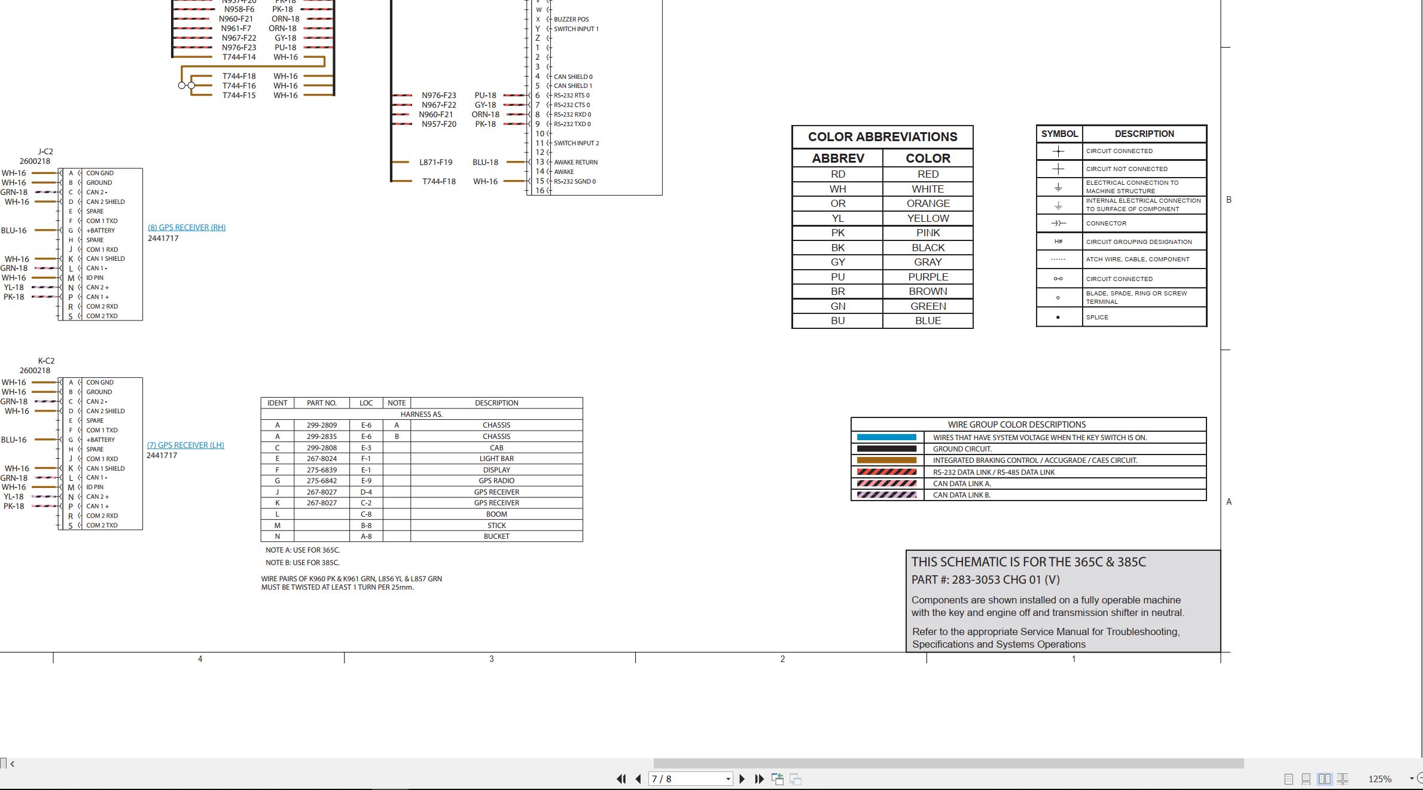Screen dimensions: 1423x790
Task: Switch to continuous page layout
Action: tap(1306, 779)
